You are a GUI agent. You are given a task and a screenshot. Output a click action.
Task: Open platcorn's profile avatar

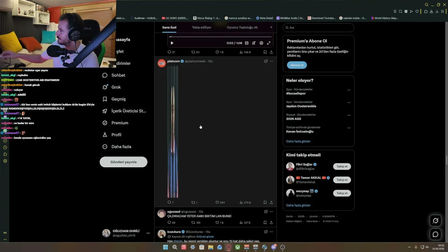pyautogui.click(x=162, y=63)
